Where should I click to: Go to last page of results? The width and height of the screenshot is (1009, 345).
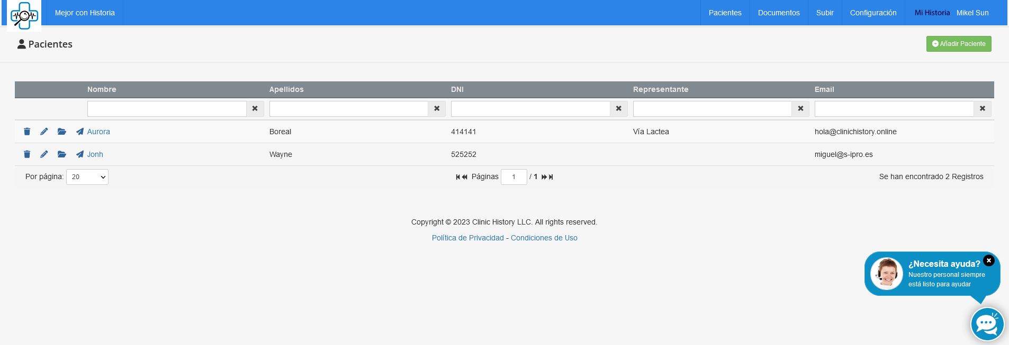[x=551, y=177]
